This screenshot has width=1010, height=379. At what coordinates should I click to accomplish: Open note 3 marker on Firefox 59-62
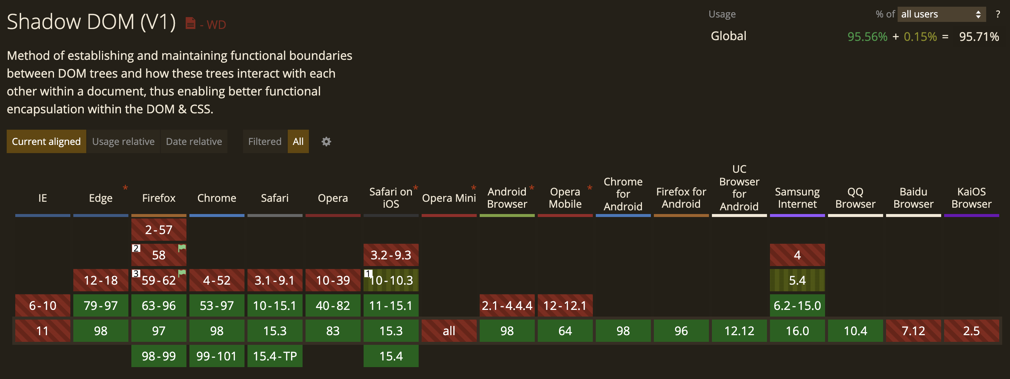click(x=136, y=273)
